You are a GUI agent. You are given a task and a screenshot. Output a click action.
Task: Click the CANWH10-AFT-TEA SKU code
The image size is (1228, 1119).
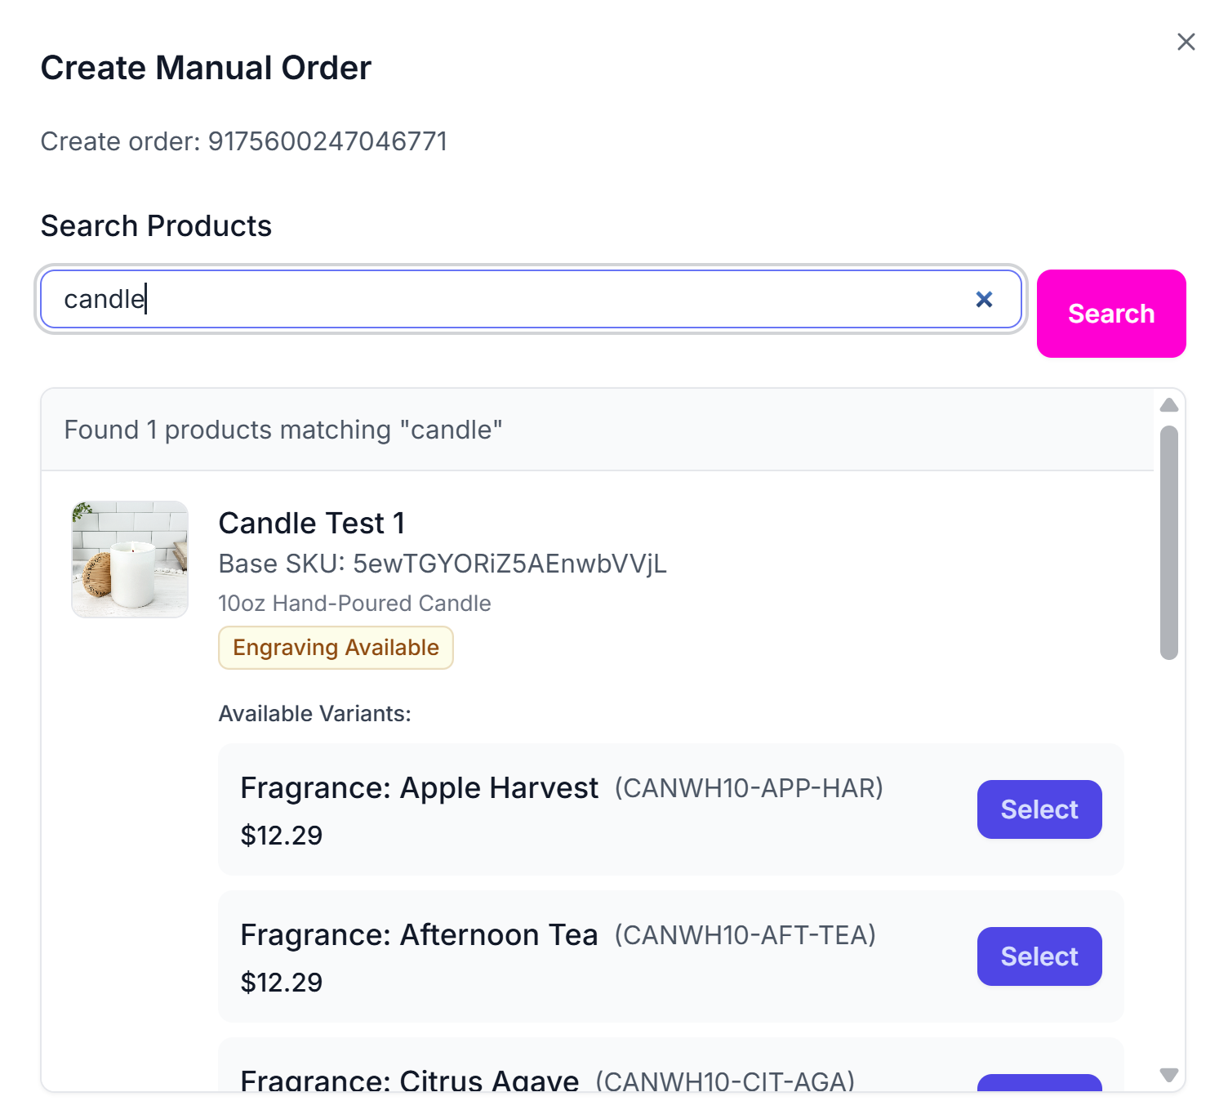point(745,935)
